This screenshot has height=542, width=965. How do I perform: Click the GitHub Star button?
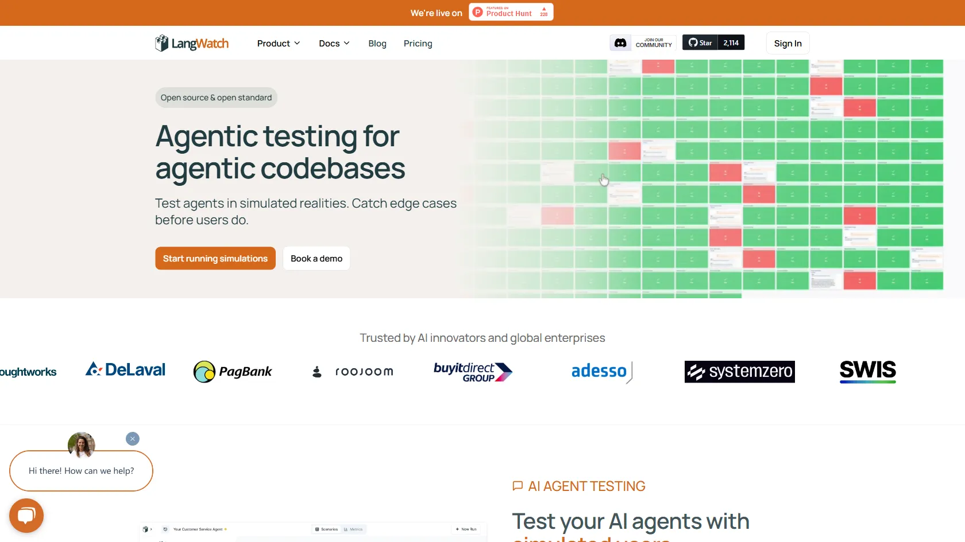click(700, 42)
